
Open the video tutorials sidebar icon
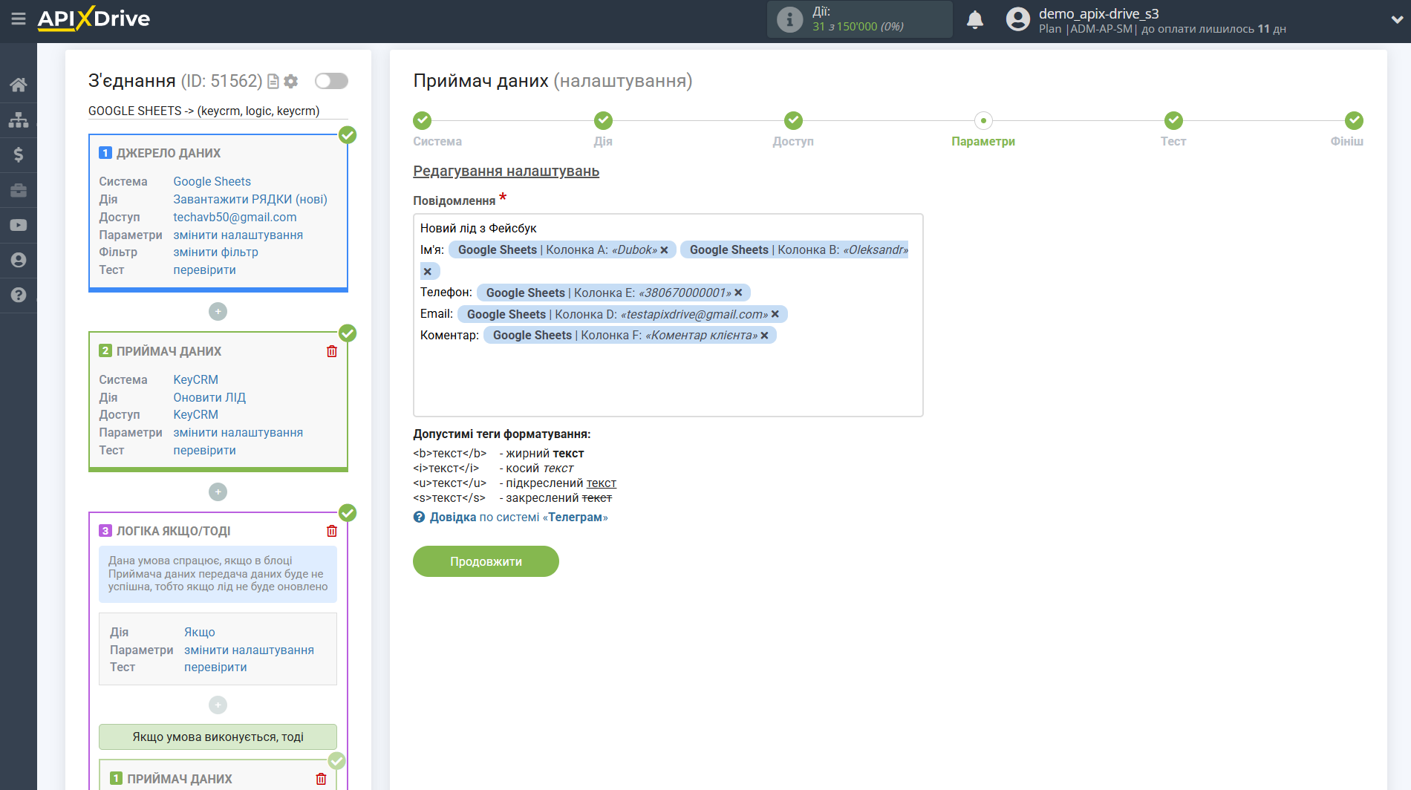coord(19,225)
